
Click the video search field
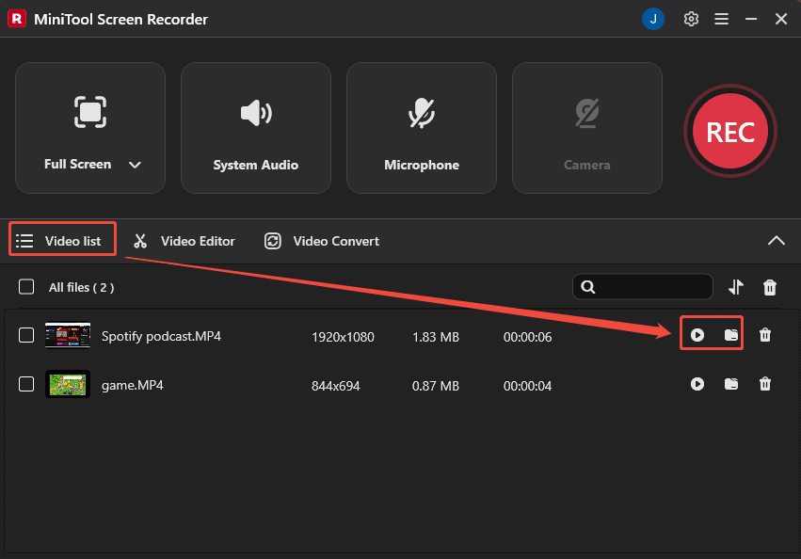(643, 287)
